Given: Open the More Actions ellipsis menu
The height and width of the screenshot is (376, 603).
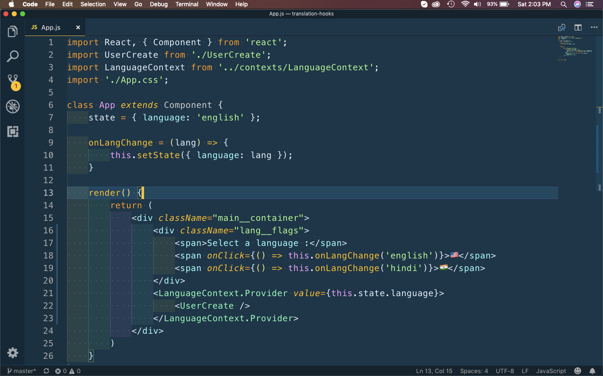Looking at the screenshot, I should (594, 28).
